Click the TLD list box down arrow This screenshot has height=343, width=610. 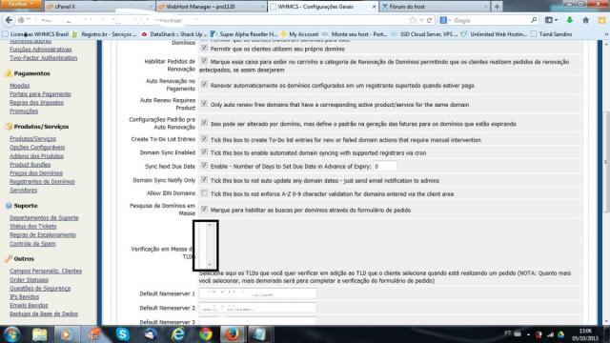click(x=210, y=265)
